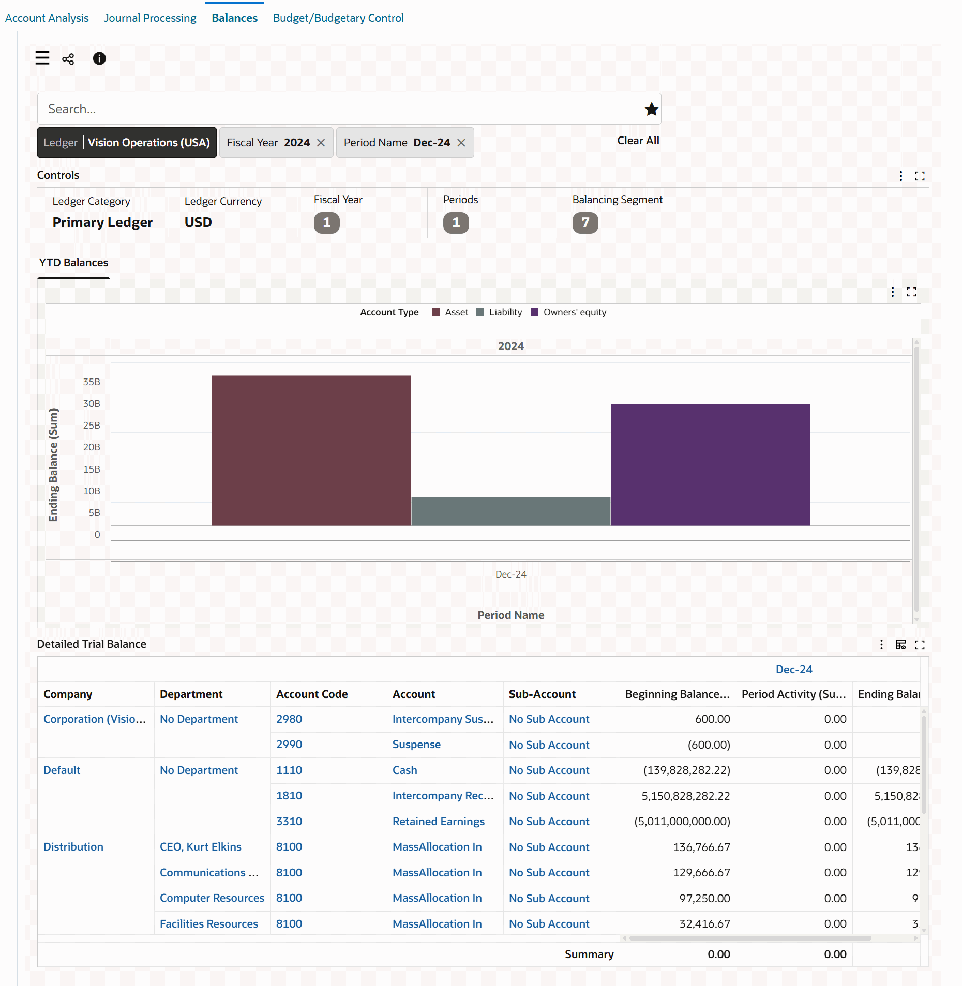Click account code 2990 link
This screenshot has height=986, width=962.
289,745
